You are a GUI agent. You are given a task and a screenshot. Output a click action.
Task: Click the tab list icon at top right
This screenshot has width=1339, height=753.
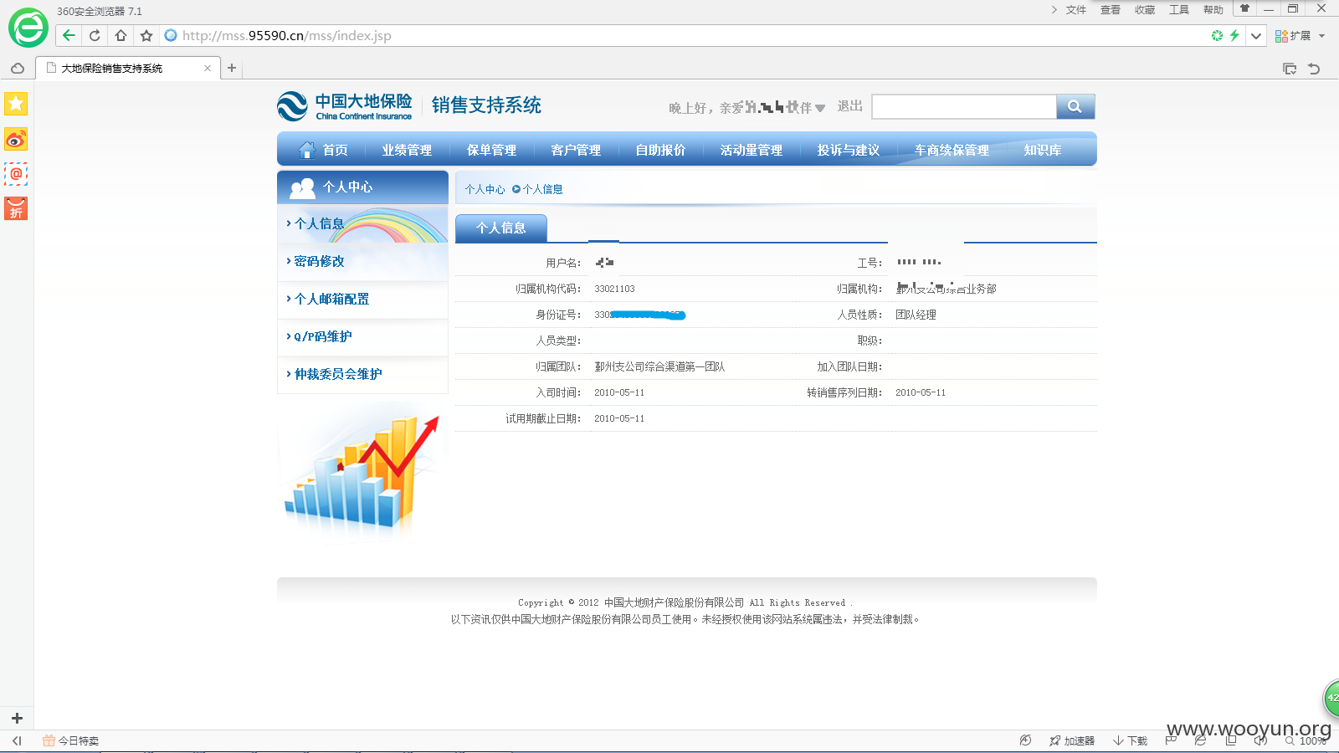tap(1290, 69)
